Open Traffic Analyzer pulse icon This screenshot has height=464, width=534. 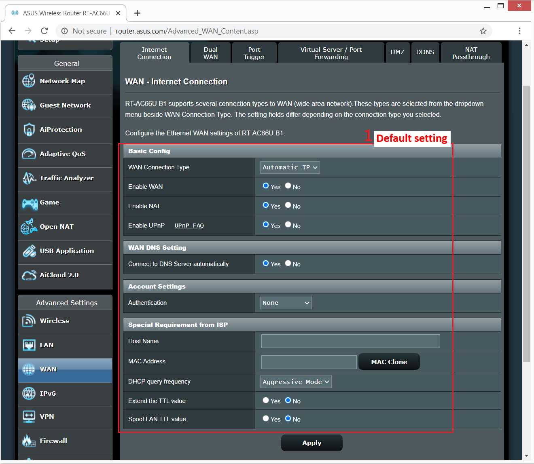[29, 178]
